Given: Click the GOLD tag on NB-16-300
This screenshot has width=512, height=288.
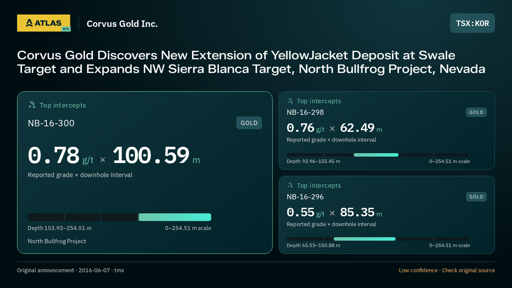Looking at the screenshot, I should point(249,123).
